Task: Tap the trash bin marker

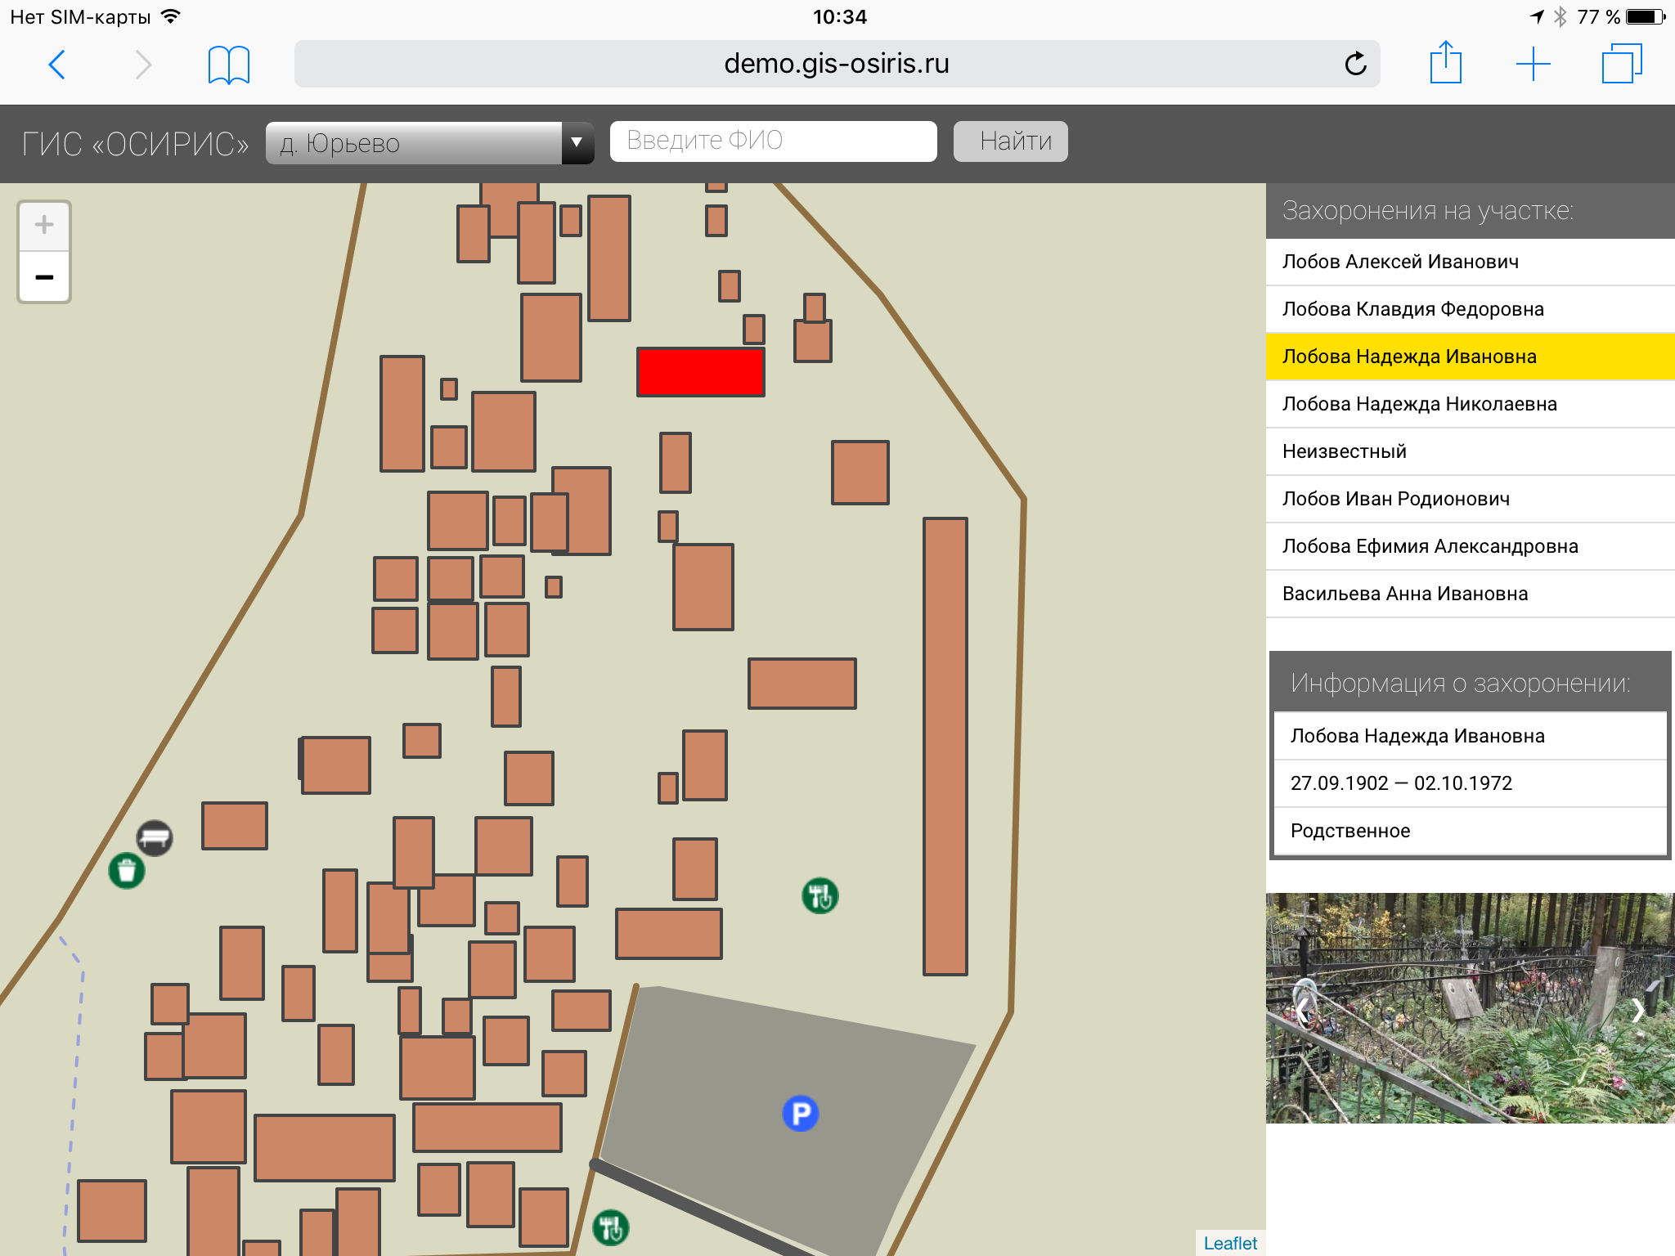Action: 127,871
